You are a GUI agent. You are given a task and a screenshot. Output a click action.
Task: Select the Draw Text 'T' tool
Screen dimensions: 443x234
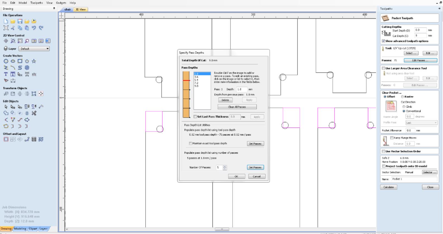(6, 74)
